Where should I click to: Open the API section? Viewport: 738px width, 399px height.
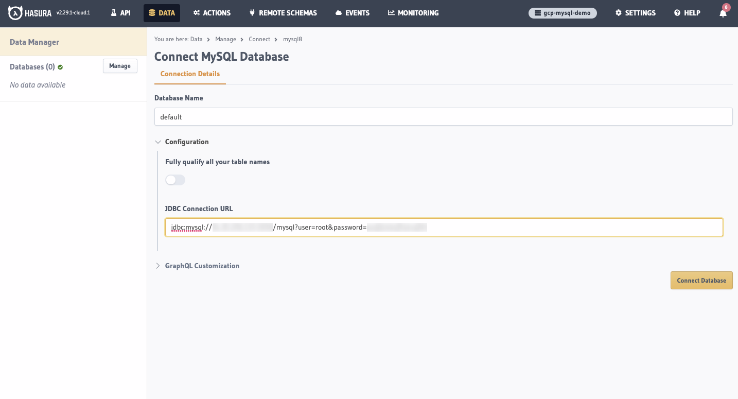[121, 13]
